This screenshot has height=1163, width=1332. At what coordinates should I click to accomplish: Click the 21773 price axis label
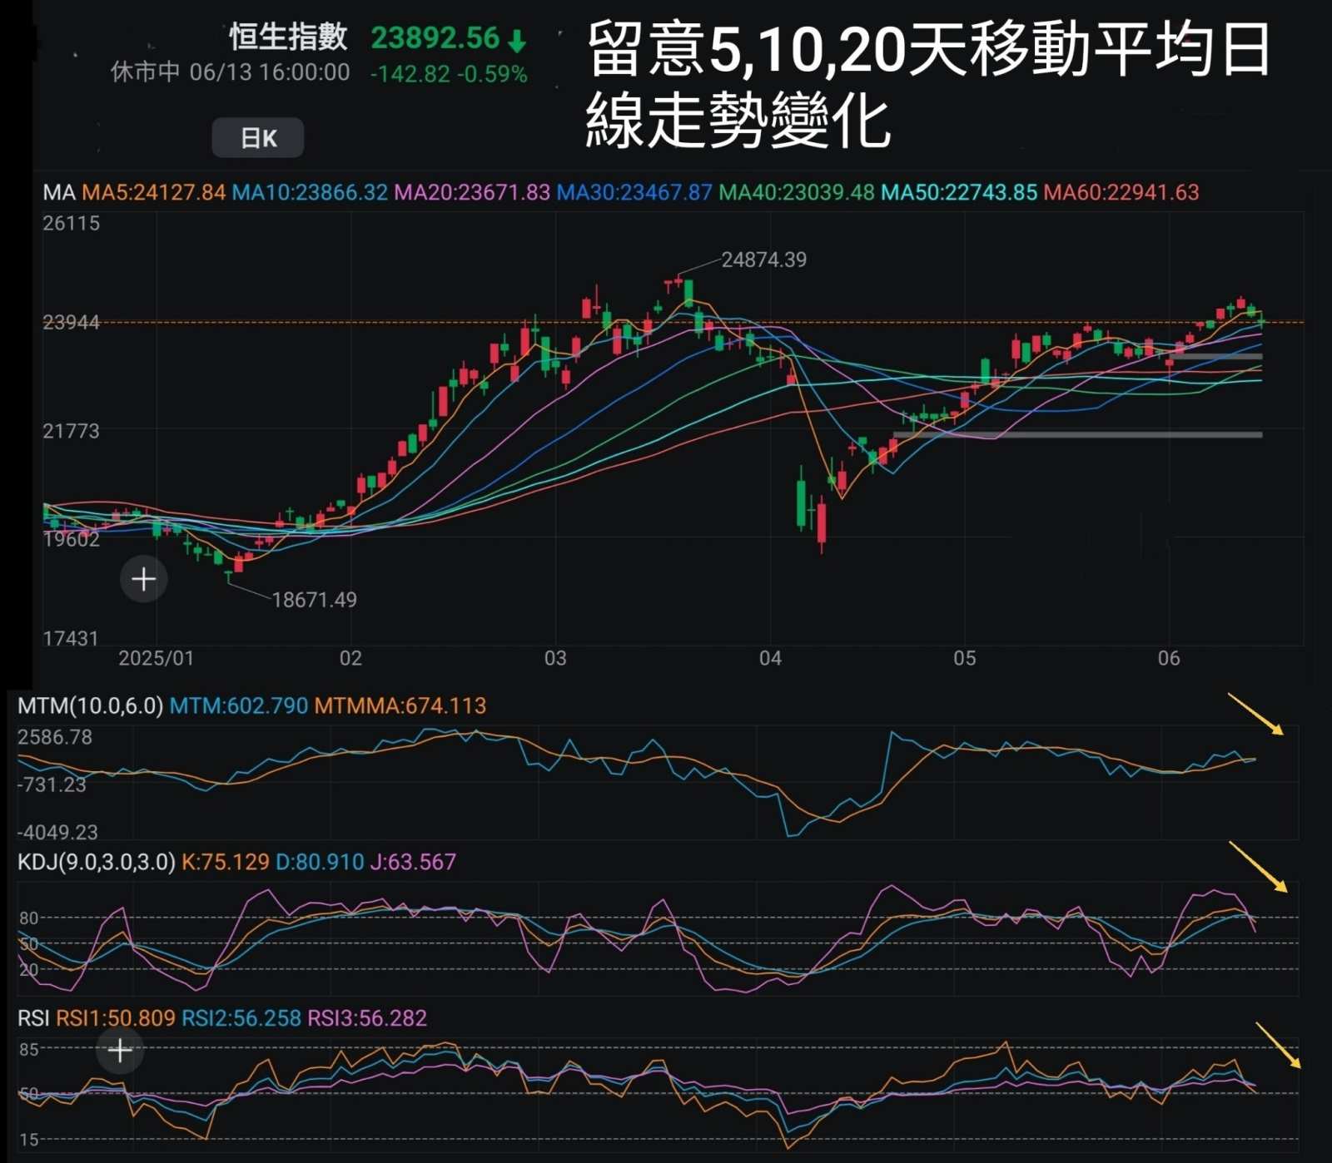coord(72,431)
